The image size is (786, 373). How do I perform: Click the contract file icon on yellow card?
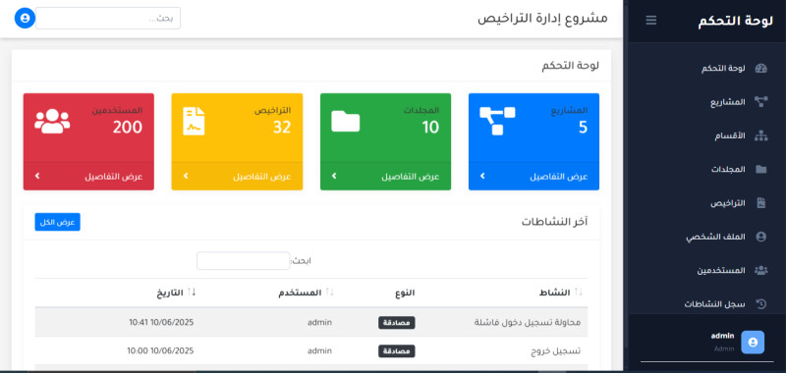pos(194,121)
